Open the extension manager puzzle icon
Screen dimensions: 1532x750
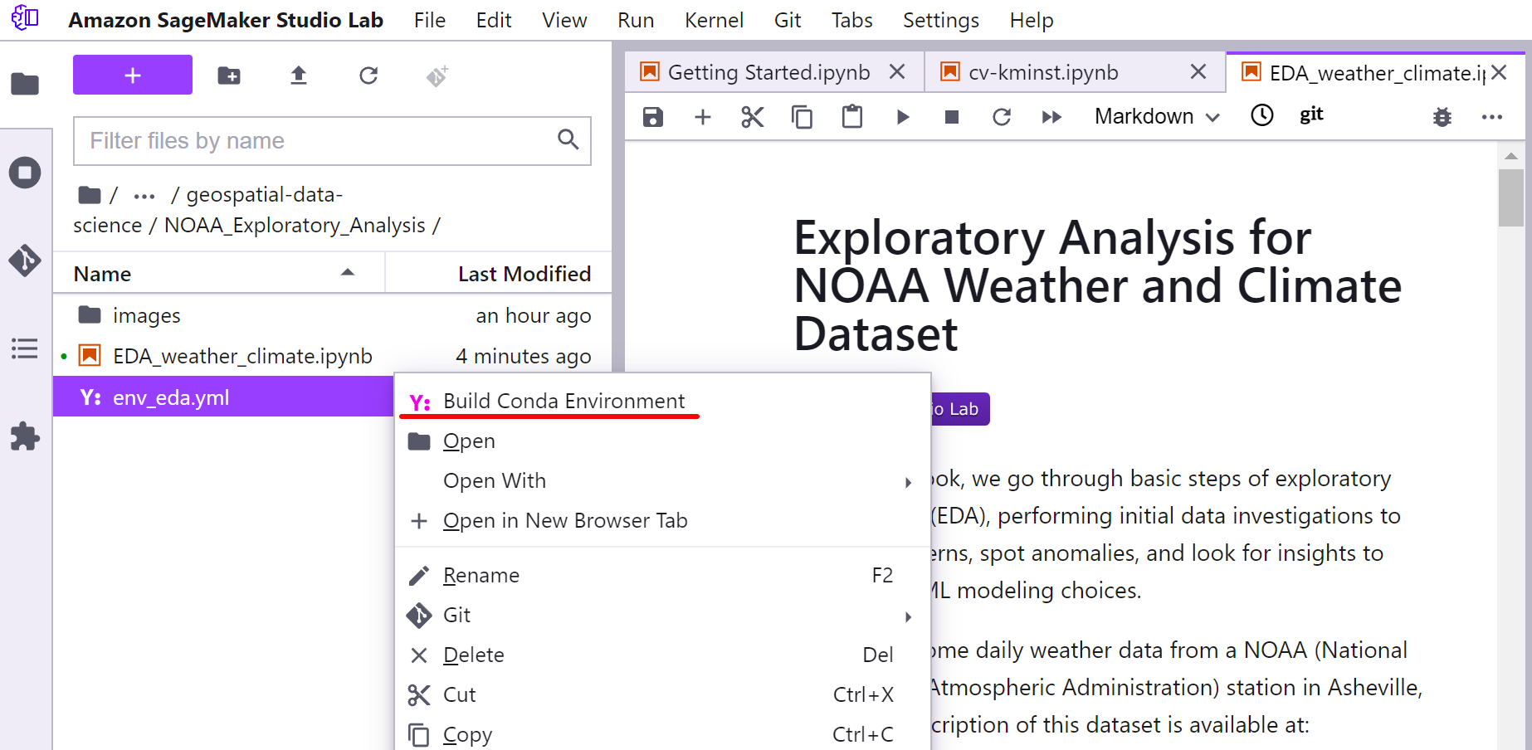25,436
